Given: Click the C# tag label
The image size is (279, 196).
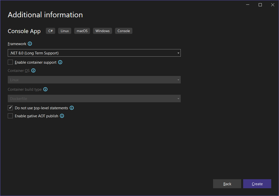Looking at the screenshot, I should tap(50, 31).
